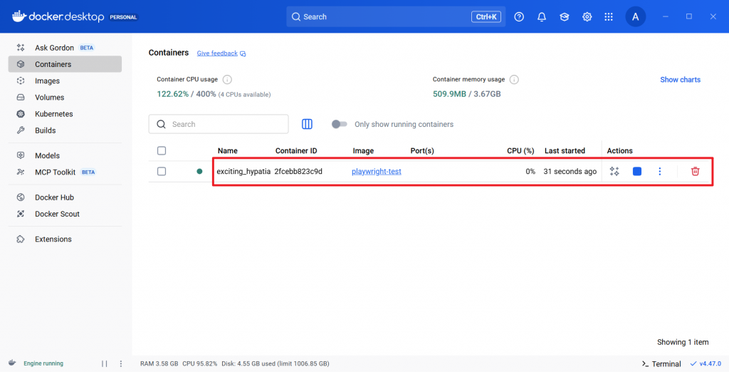Viewport: 729px width, 372px height.
Task: Open the column chooser icon
Action: click(x=307, y=124)
